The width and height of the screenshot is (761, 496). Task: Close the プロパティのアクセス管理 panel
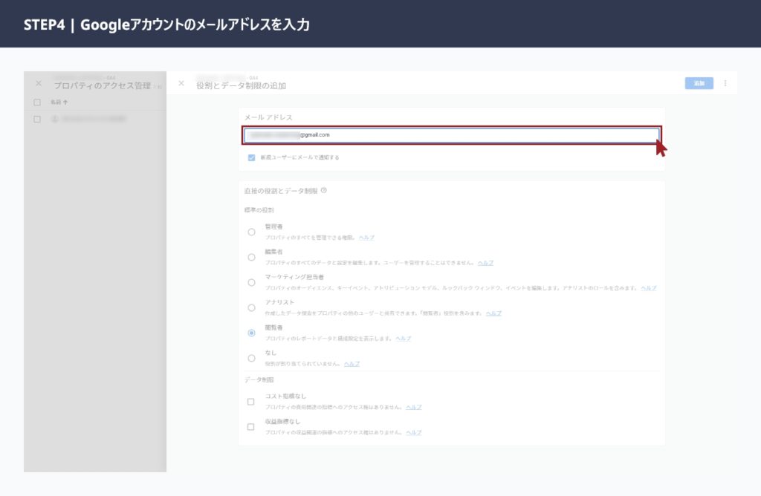tap(38, 83)
